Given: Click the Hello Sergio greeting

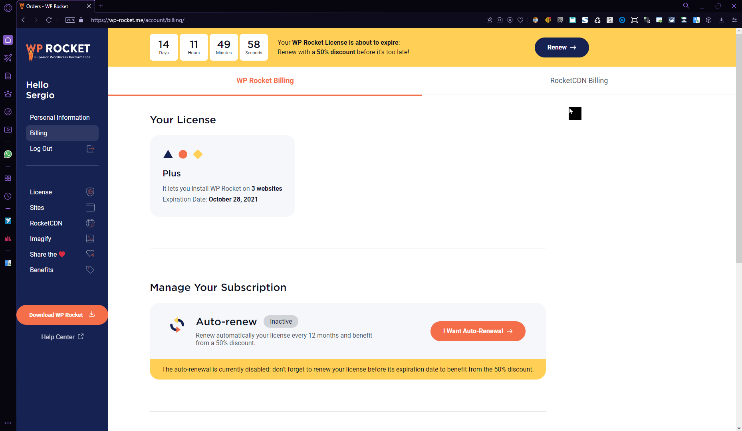Looking at the screenshot, I should pyautogui.click(x=40, y=90).
